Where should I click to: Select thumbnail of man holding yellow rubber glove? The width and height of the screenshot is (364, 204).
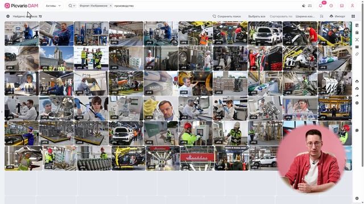click(161, 108)
